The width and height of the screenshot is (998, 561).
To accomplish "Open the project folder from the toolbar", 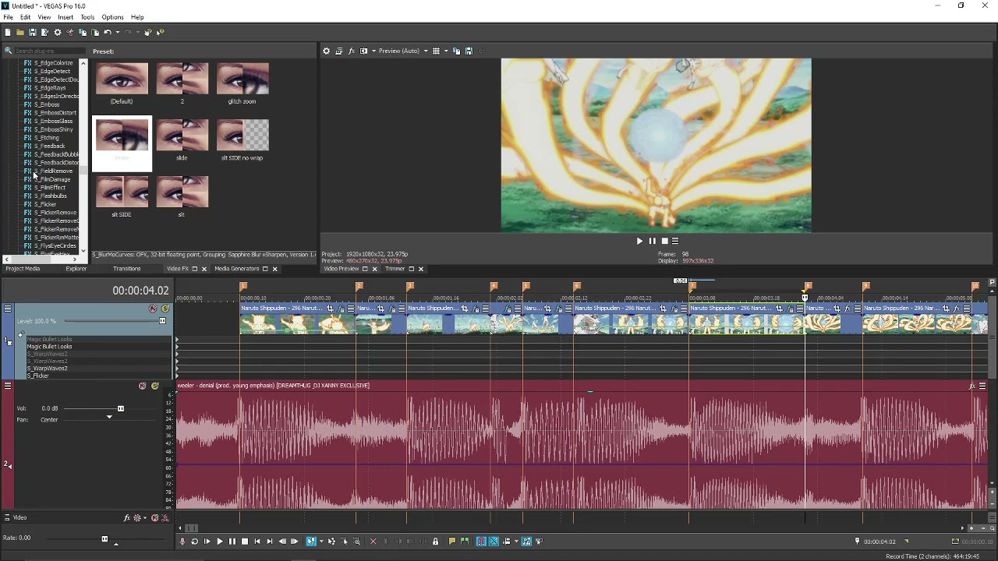I will coord(20,32).
